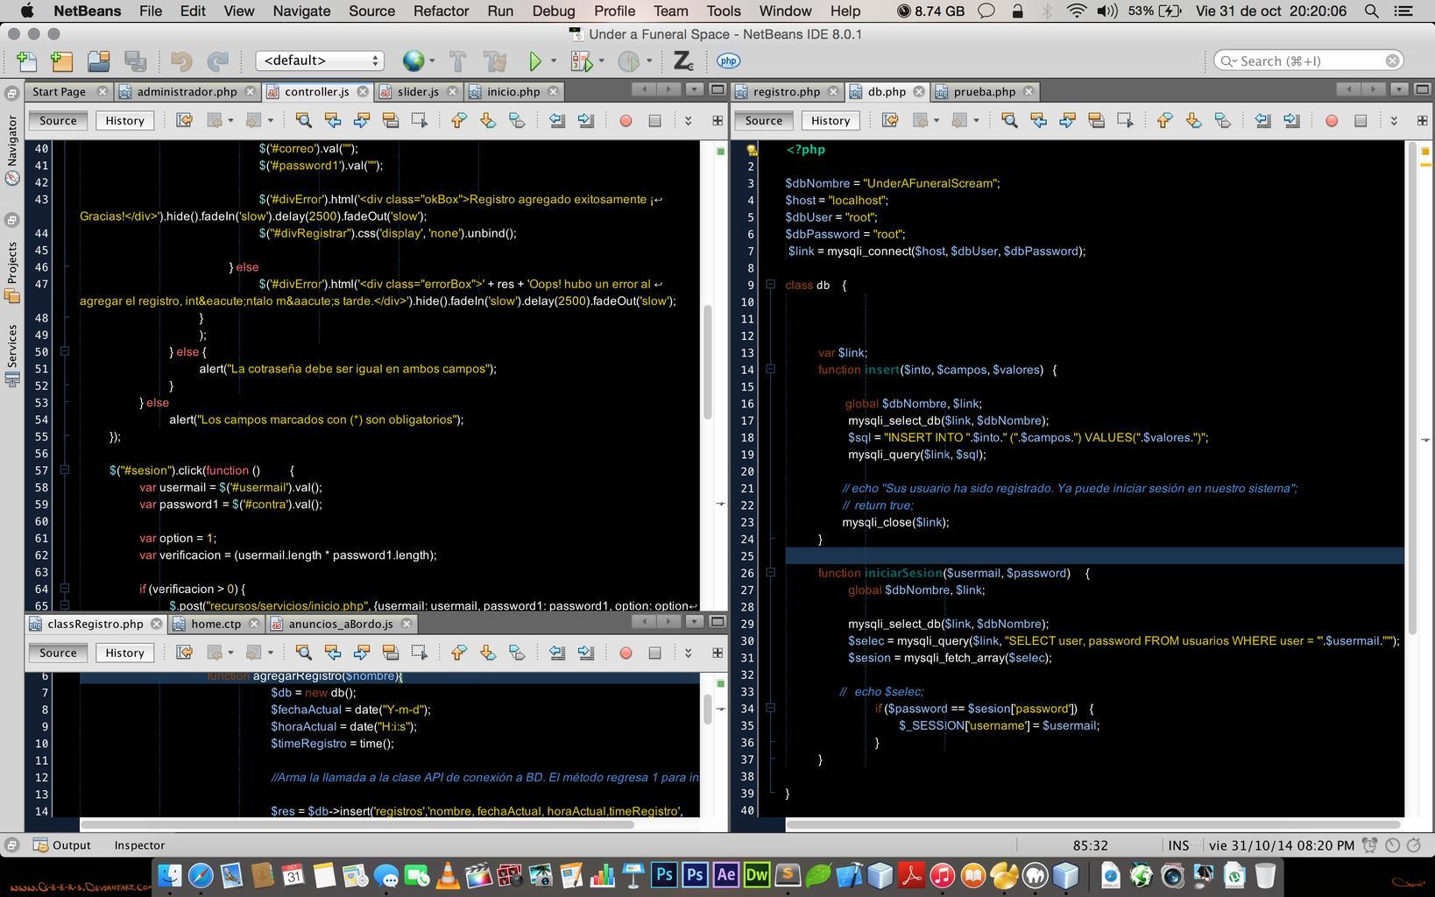Switch the db.php editor to History view
This screenshot has width=1435, height=897.
pyautogui.click(x=830, y=121)
